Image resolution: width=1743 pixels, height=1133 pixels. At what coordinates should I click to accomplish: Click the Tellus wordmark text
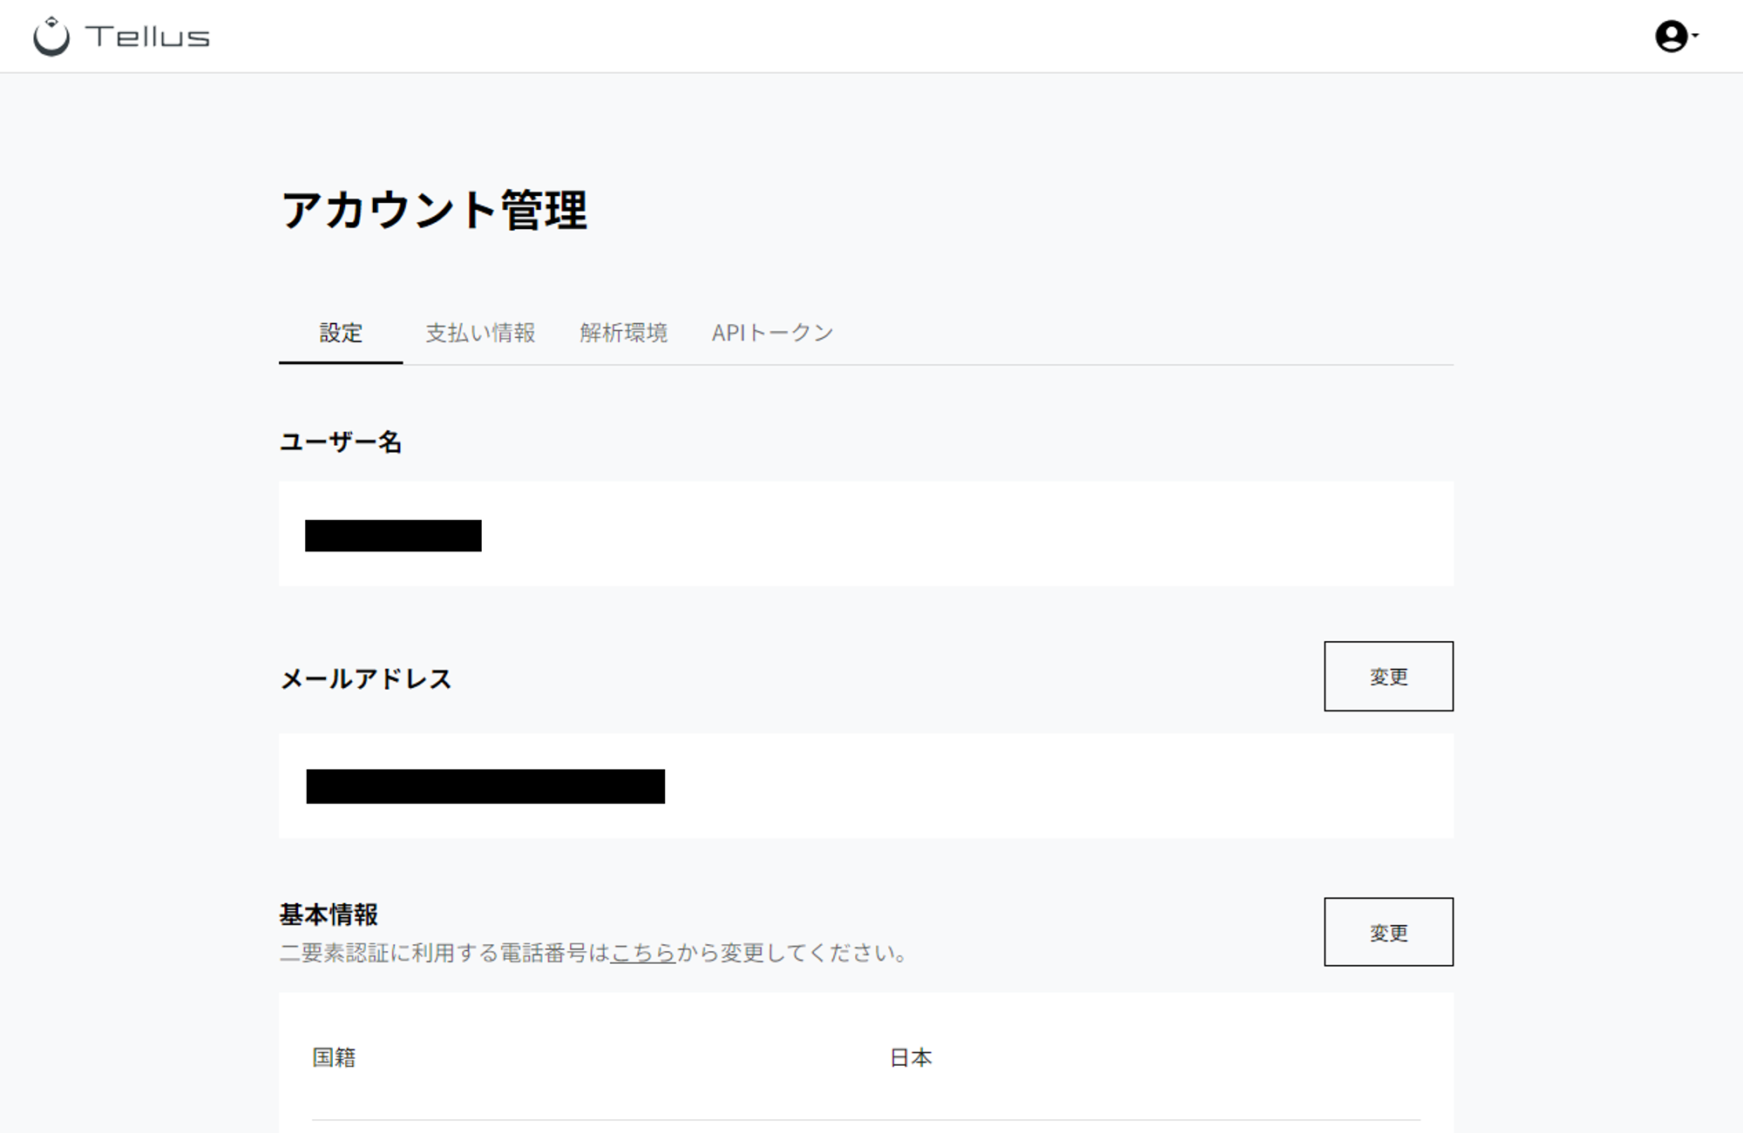147,37
